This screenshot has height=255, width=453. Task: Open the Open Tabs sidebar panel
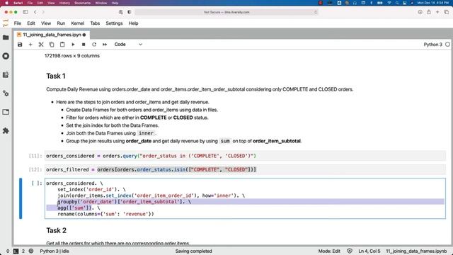pyautogui.click(x=6, y=112)
